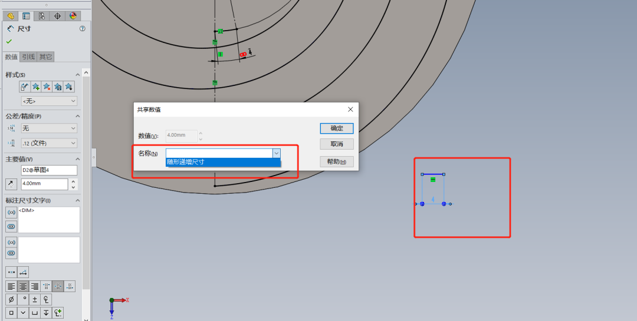Click the red-marked dimension 4 on the arc sketch
637x321 pixels.
tap(250, 52)
